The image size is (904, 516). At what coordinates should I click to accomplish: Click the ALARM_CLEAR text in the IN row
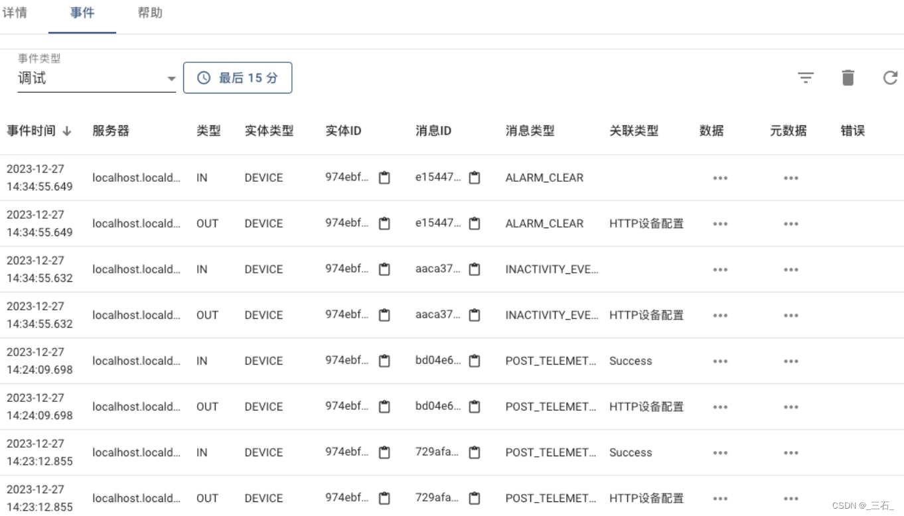pos(544,178)
